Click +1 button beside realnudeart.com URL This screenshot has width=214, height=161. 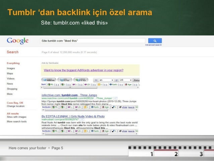click(82, 120)
